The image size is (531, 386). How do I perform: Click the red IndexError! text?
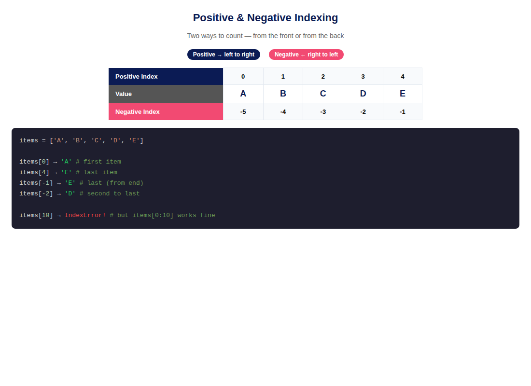[x=85, y=215]
